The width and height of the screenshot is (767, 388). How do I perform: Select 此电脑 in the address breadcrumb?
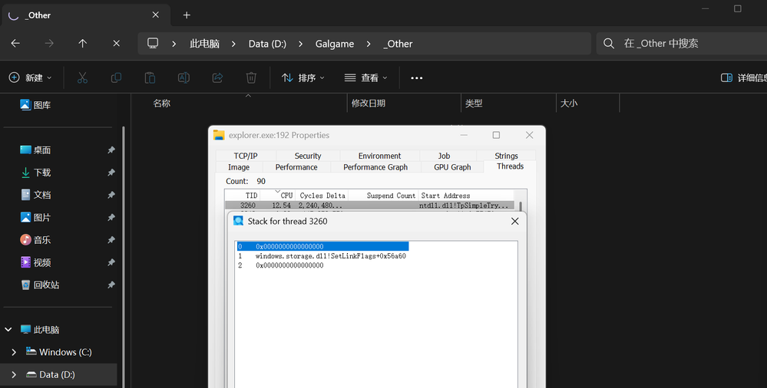click(x=204, y=44)
